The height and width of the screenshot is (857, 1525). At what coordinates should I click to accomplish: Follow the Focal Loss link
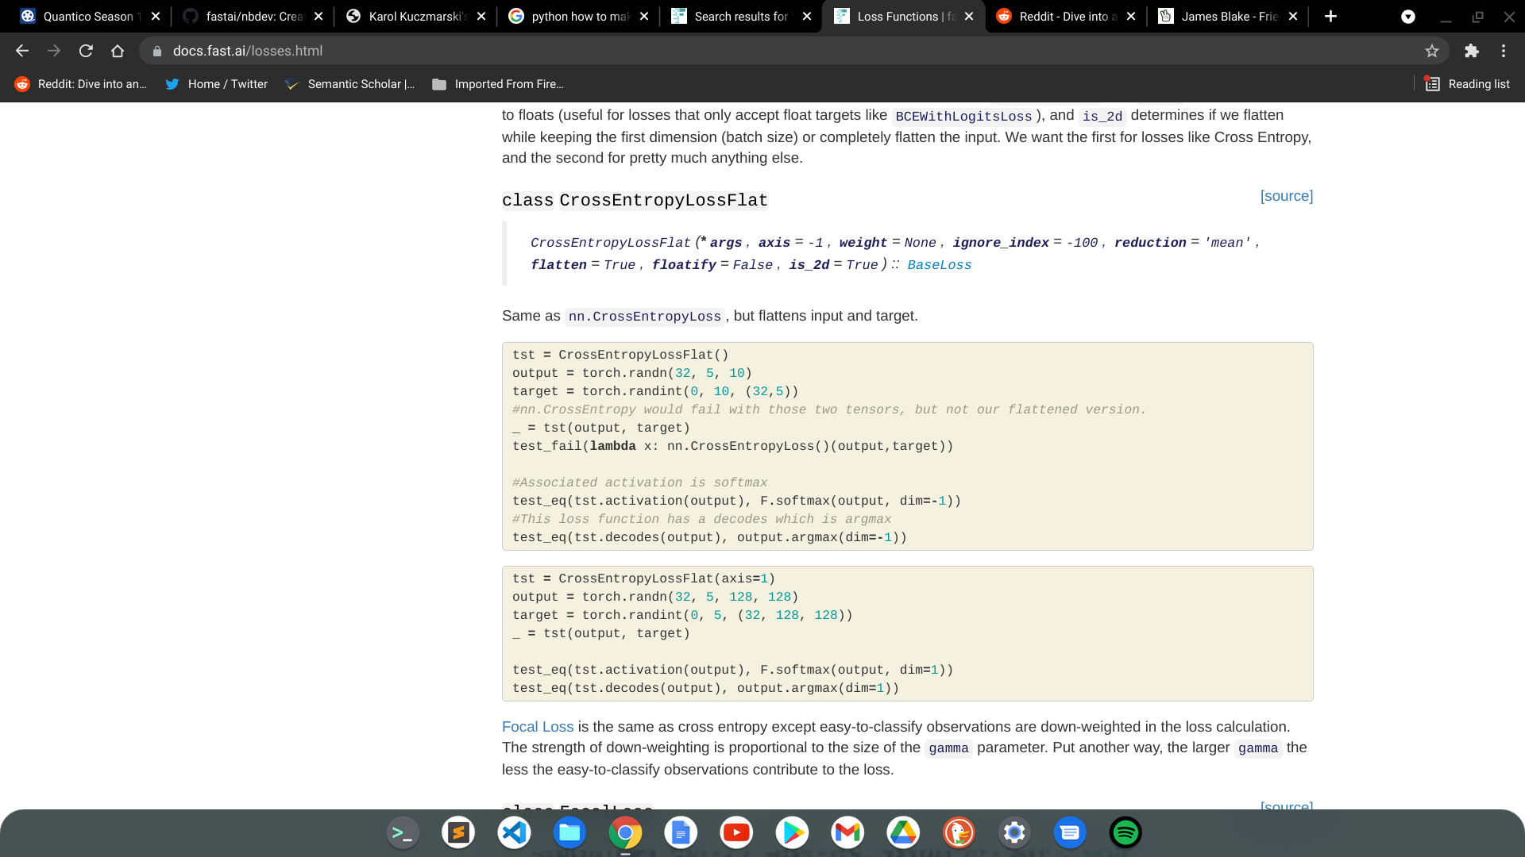click(537, 727)
